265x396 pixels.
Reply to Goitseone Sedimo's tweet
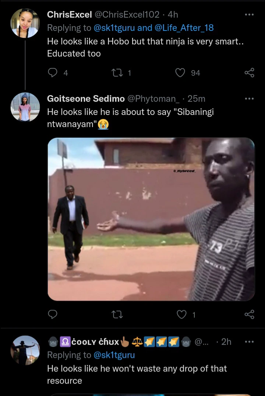coord(53,314)
